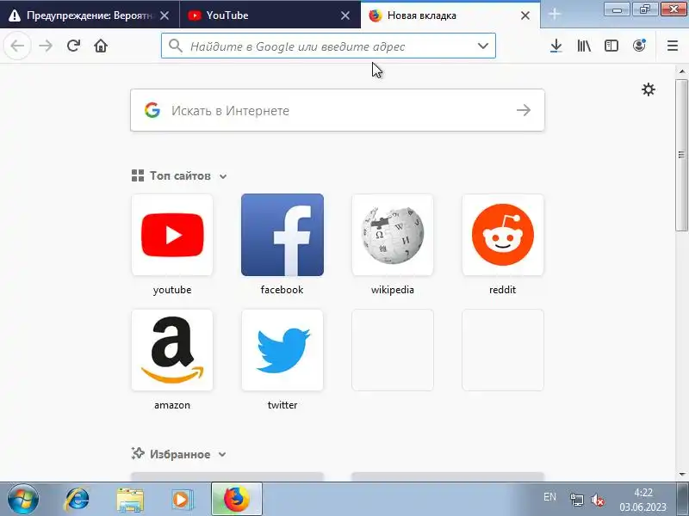Click the Избранное sparkle icon
Viewport: 689px width, 516px height.
[x=138, y=453]
